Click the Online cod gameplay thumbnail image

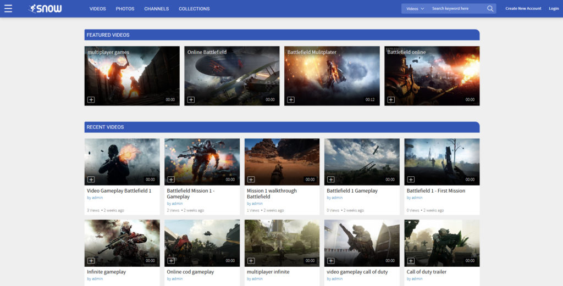(202, 243)
